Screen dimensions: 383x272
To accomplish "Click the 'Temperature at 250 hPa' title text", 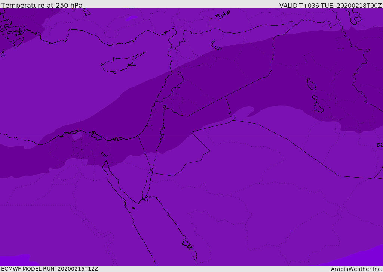I will [x=42, y=5].
